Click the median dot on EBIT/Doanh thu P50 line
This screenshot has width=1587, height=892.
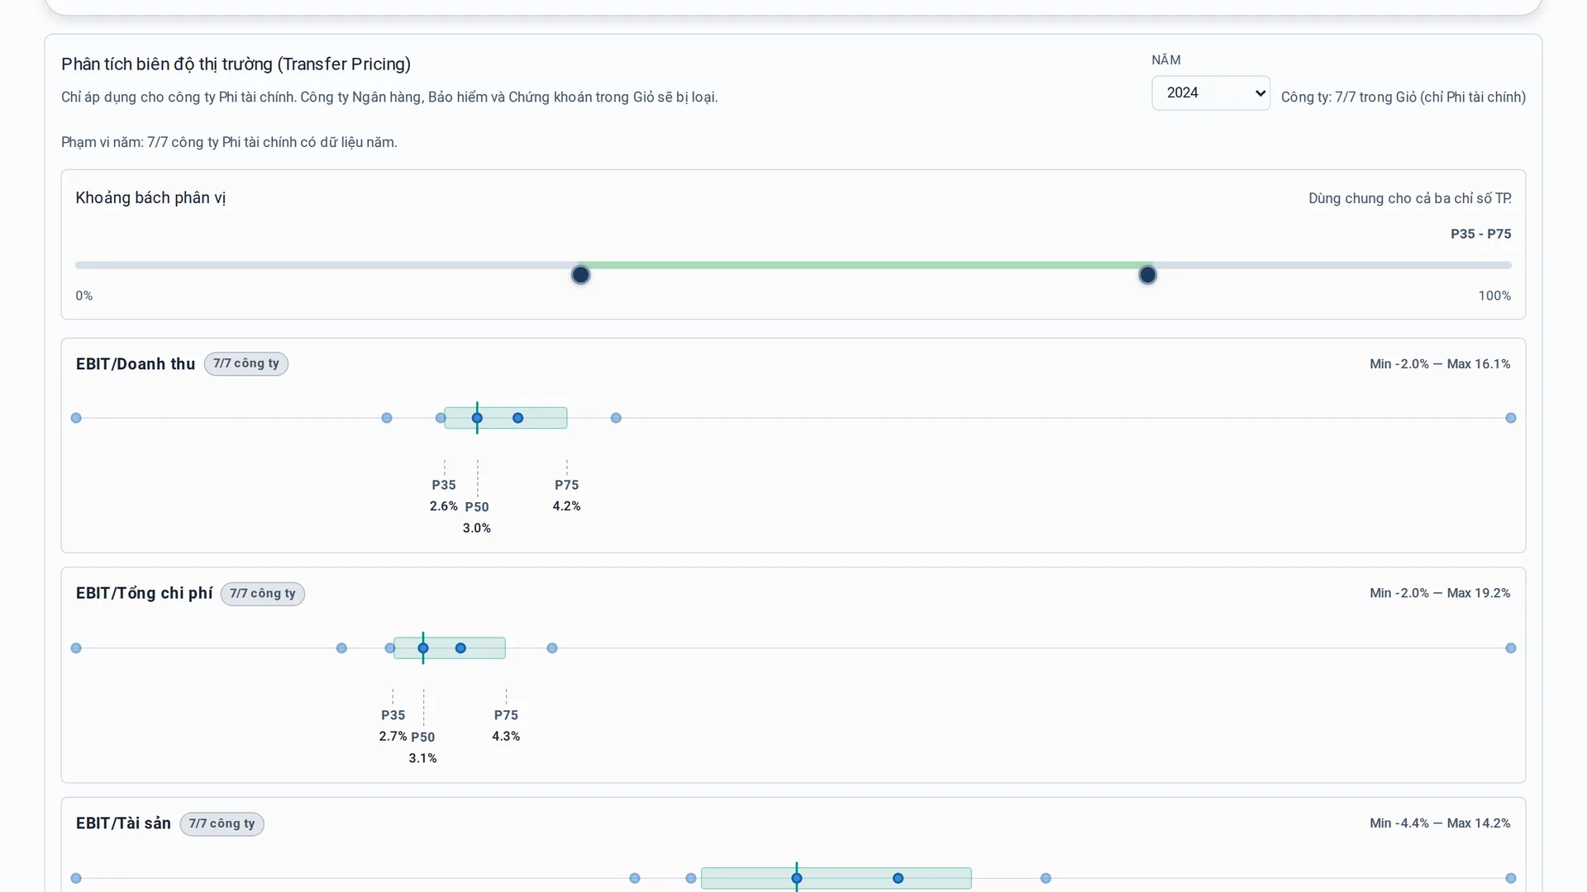coord(477,418)
